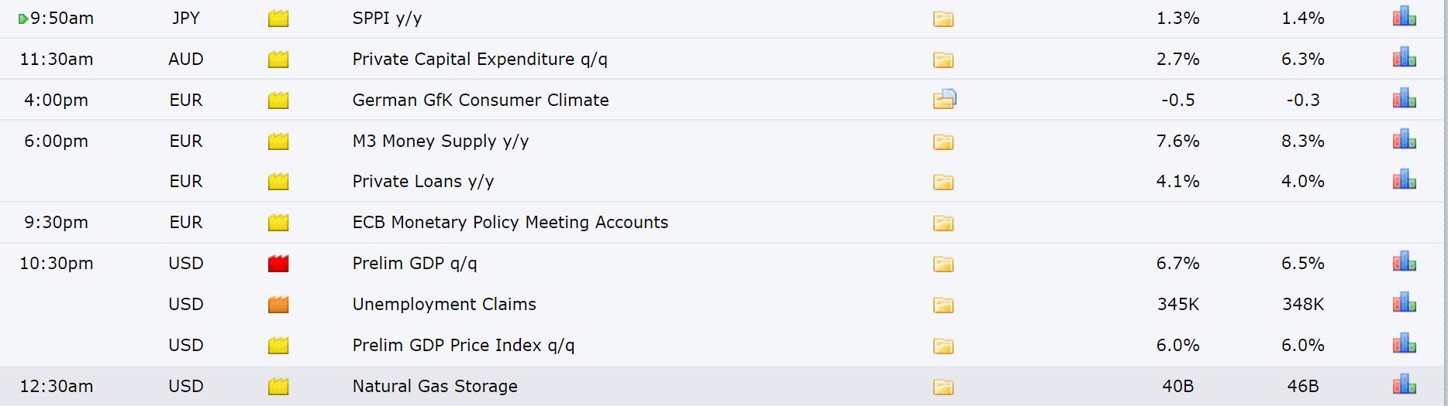Viewport: 1448px width, 406px height.
Task: Select the German GfK Consumer Climate event
Action: (x=481, y=100)
